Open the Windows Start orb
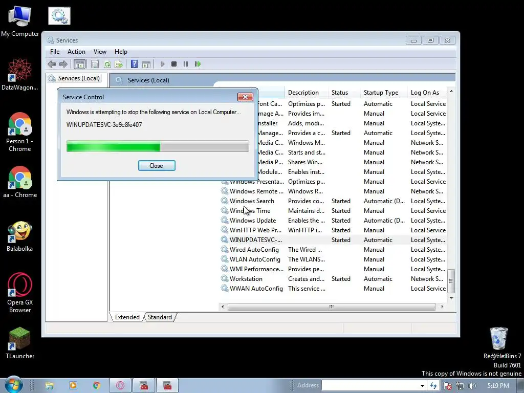Image resolution: width=524 pixels, height=393 pixels. 13,385
